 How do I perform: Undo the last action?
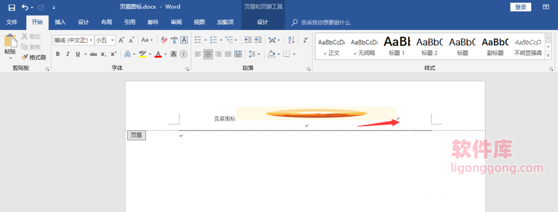pyautogui.click(x=25, y=7)
